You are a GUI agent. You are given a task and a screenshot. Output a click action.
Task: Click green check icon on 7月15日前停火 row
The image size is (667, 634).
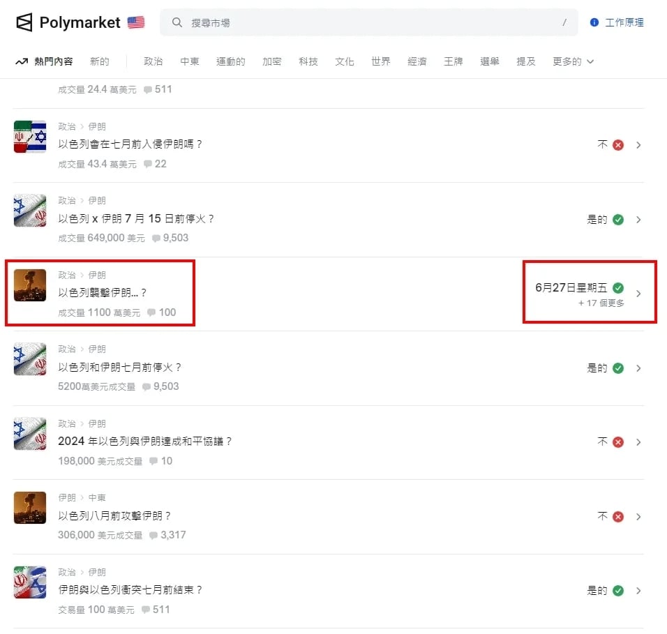coord(618,220)
